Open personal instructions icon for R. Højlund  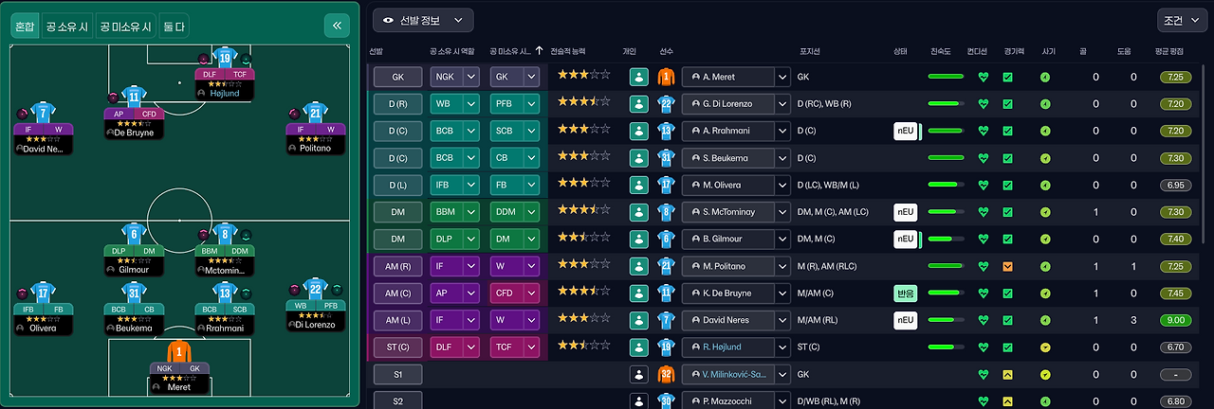(x=638, y=347)
